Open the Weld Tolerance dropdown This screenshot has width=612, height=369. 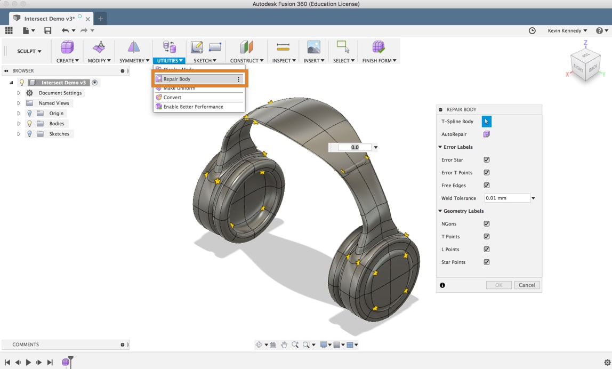click(x=533, y=198)
